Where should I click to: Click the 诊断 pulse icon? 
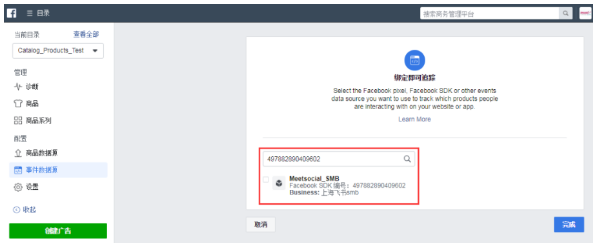[x=18, y=87]
